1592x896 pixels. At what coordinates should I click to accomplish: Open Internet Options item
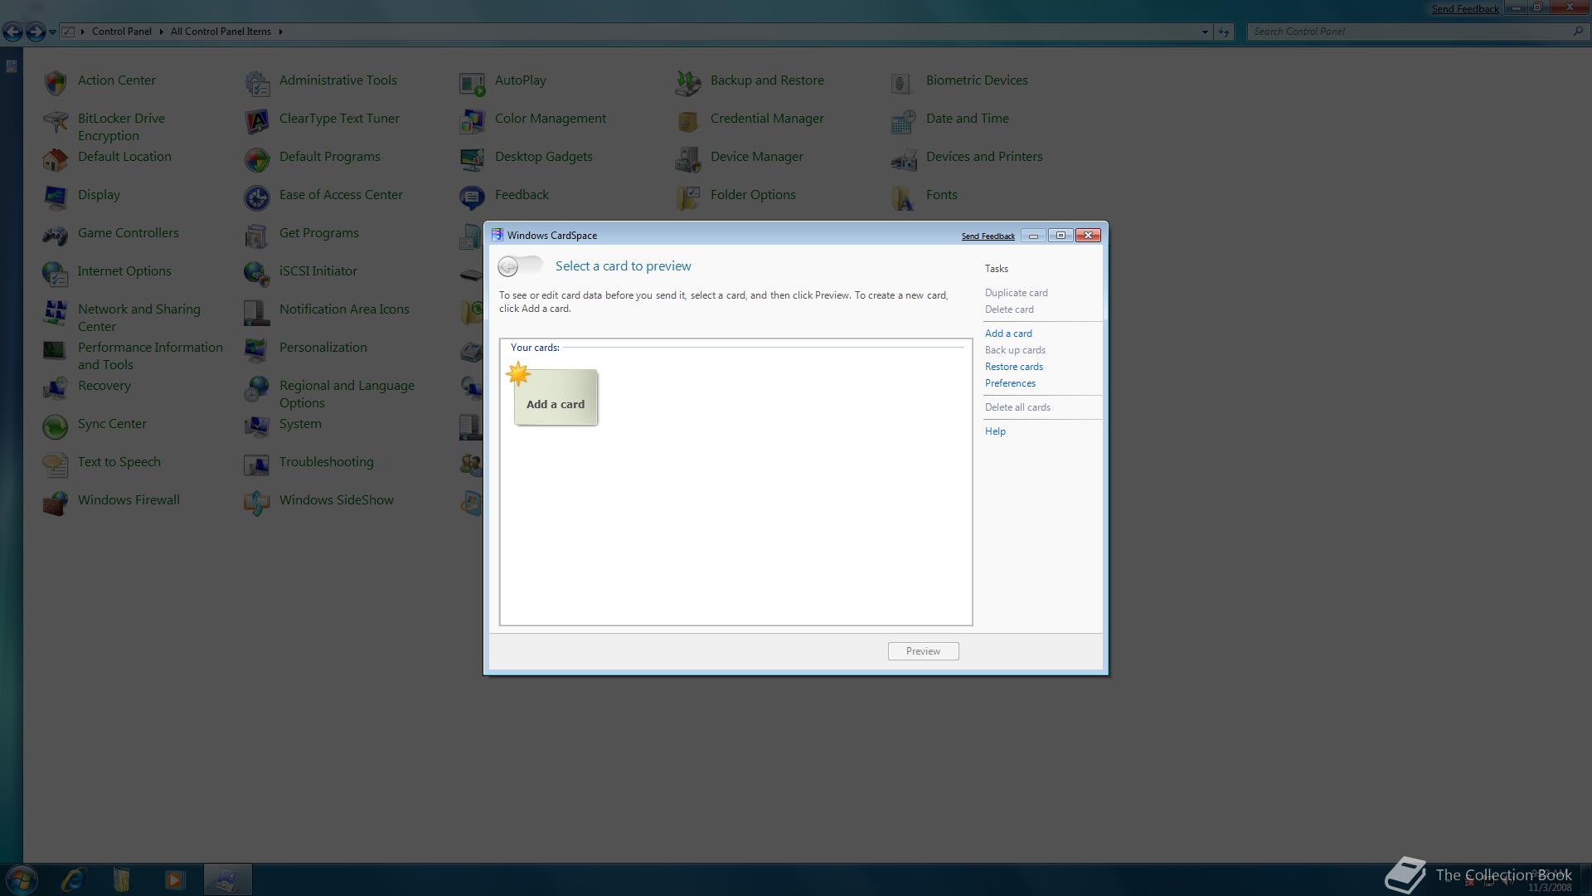pos(124,271)
